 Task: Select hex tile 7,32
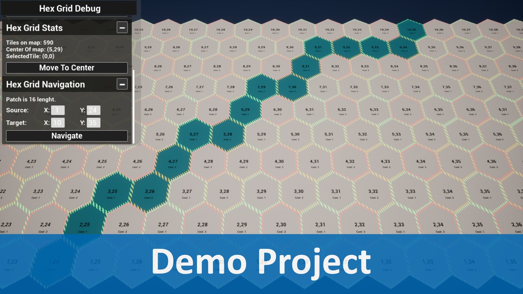click(x=354, y=88)
